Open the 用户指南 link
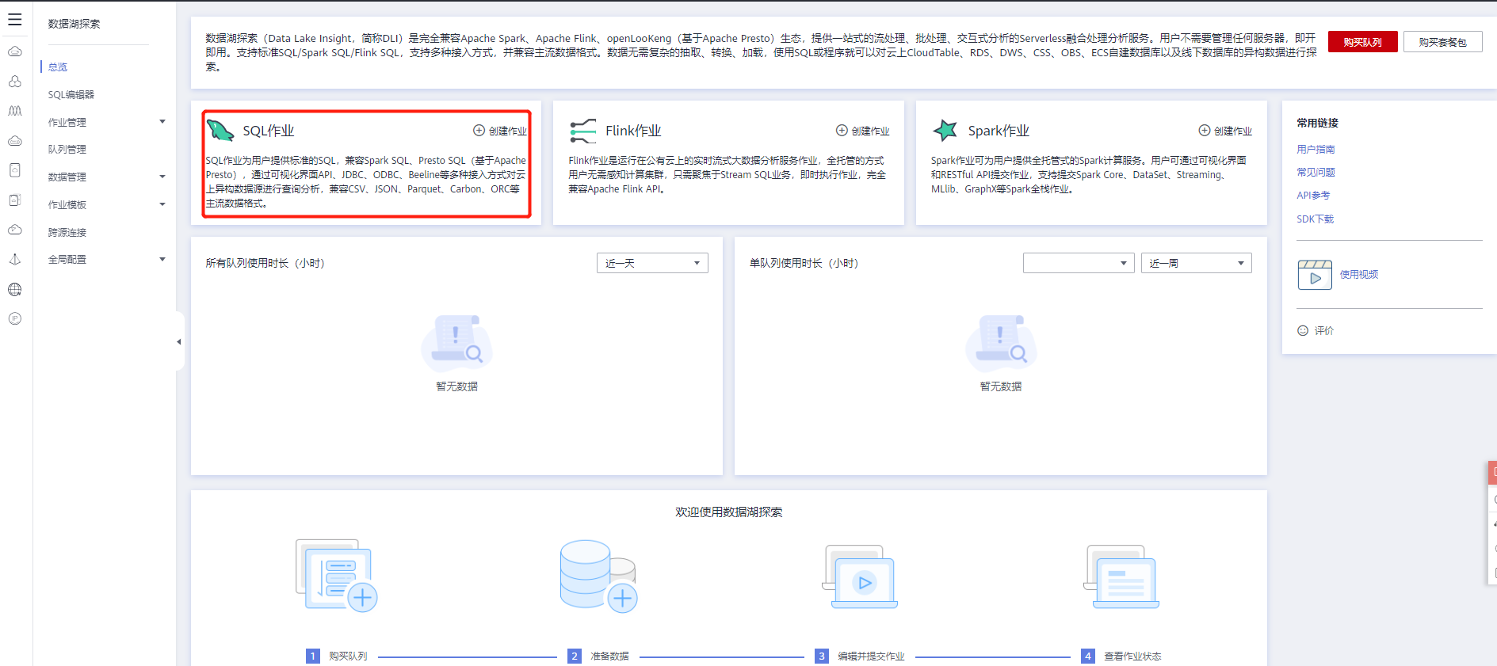The image size is (1497, 666). coord(1316,149)
